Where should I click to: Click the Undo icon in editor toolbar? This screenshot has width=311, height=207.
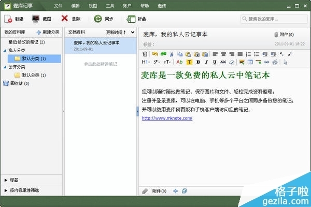coord(155,54)
